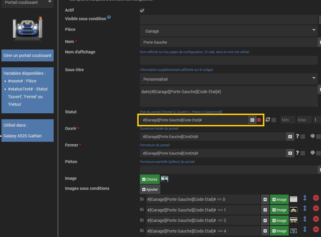Open the Portail coulissant type dropdown

(28, 3)
